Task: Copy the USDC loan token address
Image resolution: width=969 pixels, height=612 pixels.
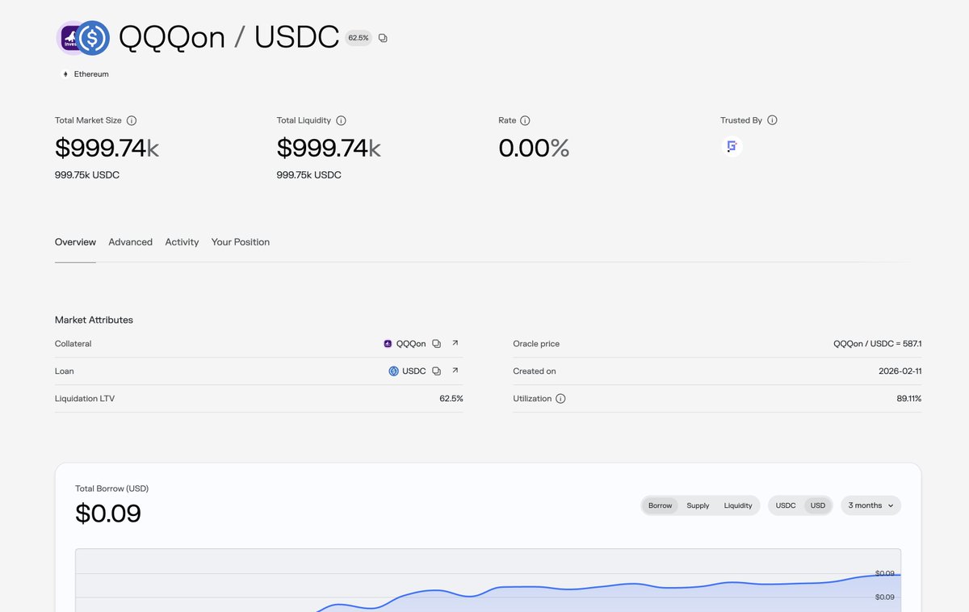Action: [436, 371]
